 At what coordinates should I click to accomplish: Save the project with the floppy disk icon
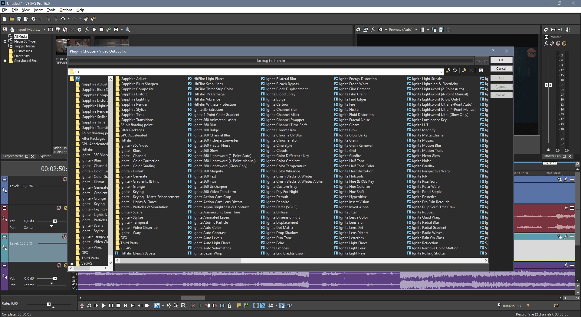(x=19, y=19)
